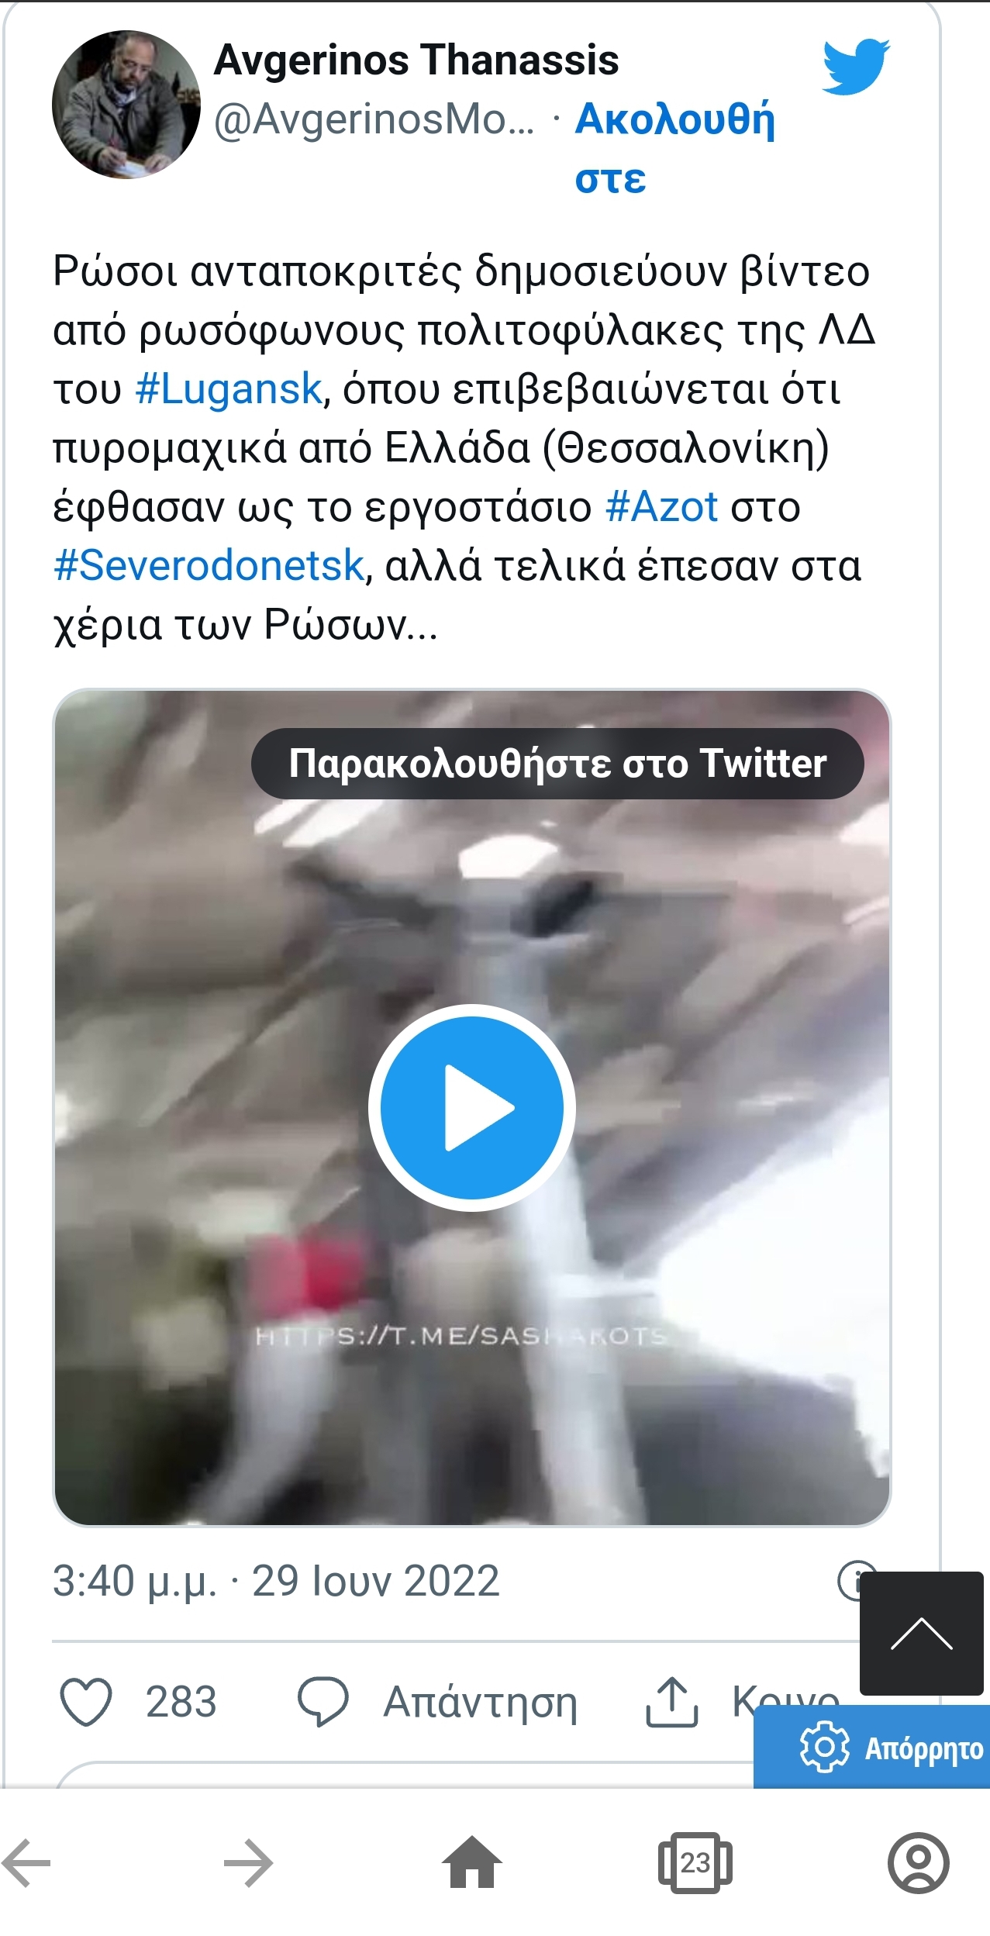Tap the scroll-to-top arrow button
Screen dimensions: 990x1936
pyautogui.click(x=922, y=1634)
